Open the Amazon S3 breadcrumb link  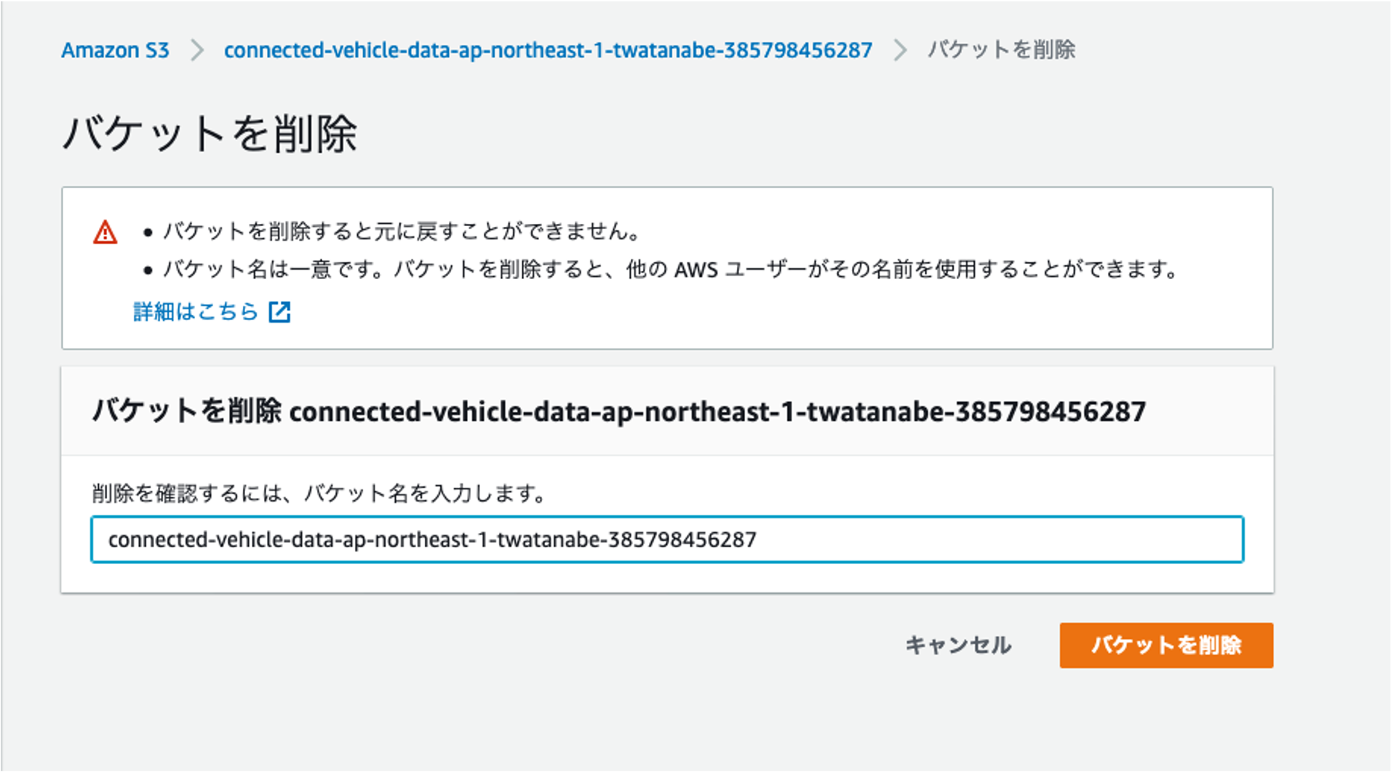point(115,50)
